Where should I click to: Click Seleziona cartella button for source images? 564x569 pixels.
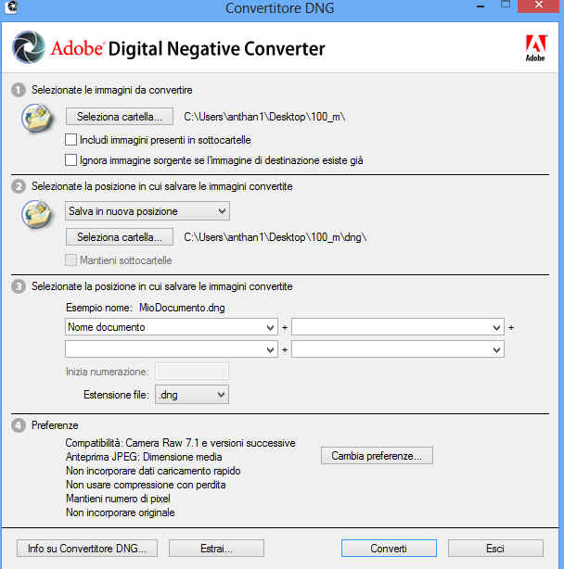pyautogui.click(x=120, y=117)
